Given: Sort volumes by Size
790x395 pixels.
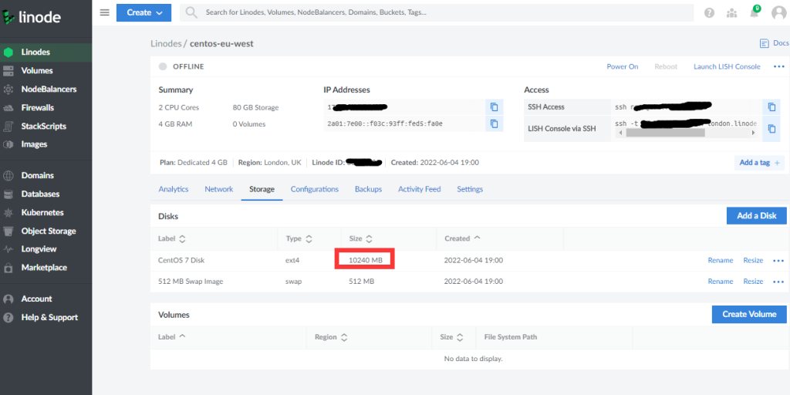Looking at the screenshot, I should (451, 337).
